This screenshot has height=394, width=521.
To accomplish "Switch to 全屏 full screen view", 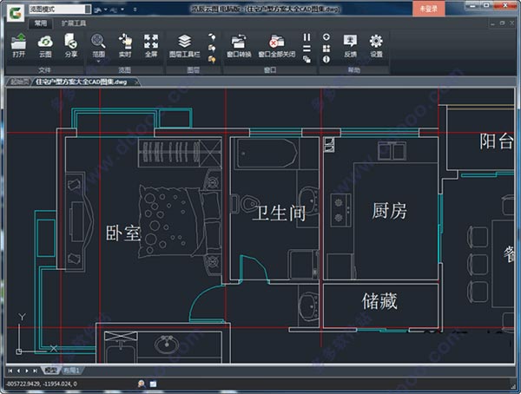I will point(151,46).
